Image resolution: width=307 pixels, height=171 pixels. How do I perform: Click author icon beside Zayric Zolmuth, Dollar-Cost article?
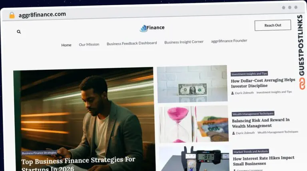click(x=233, y=93)
